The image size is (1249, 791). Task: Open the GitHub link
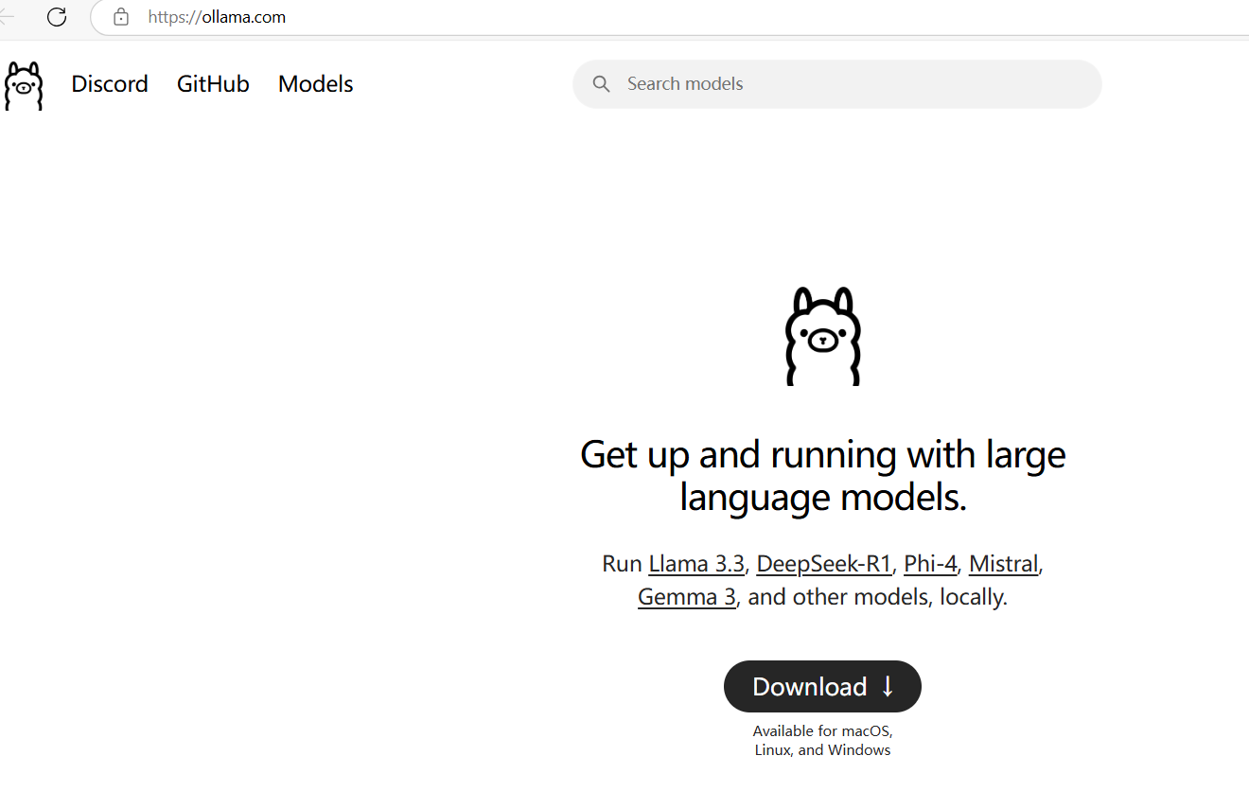(213, 84)
